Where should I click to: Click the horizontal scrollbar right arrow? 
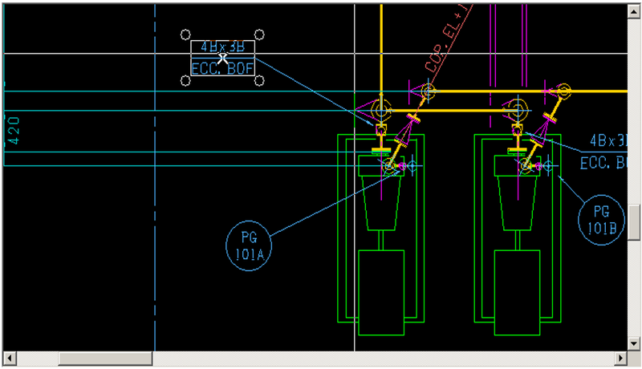tap(619, 357)
